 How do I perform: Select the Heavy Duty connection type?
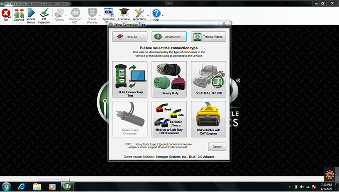click(x=169, y=79)
